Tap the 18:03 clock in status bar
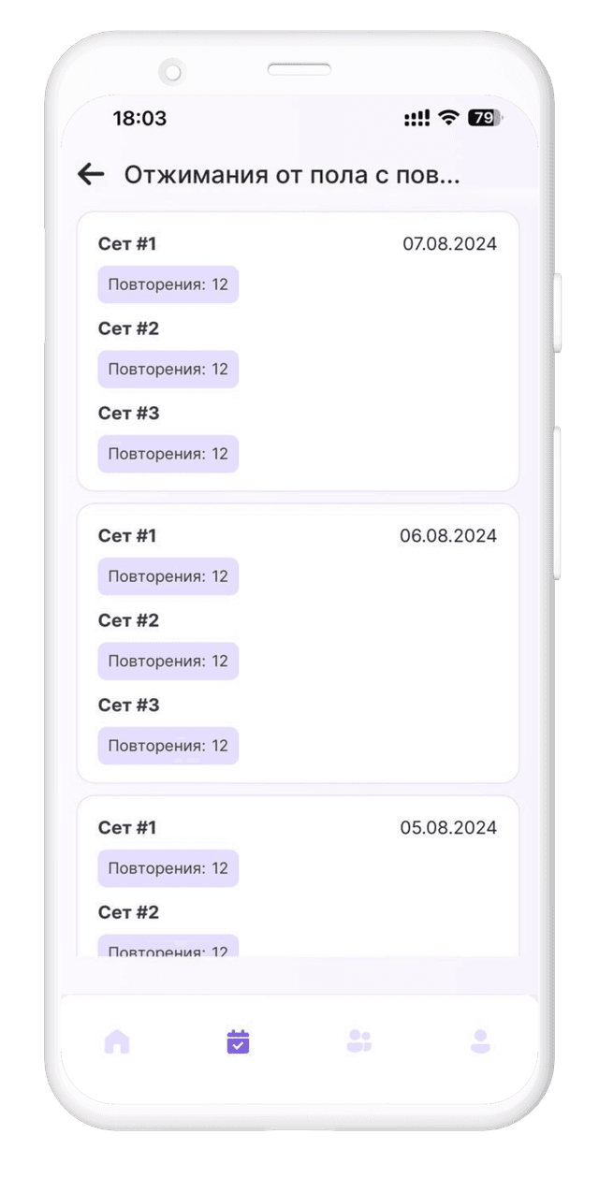The image size is (599, 1178). pos(139,119)
